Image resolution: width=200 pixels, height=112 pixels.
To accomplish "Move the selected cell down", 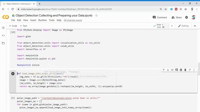I will [168, 70].
